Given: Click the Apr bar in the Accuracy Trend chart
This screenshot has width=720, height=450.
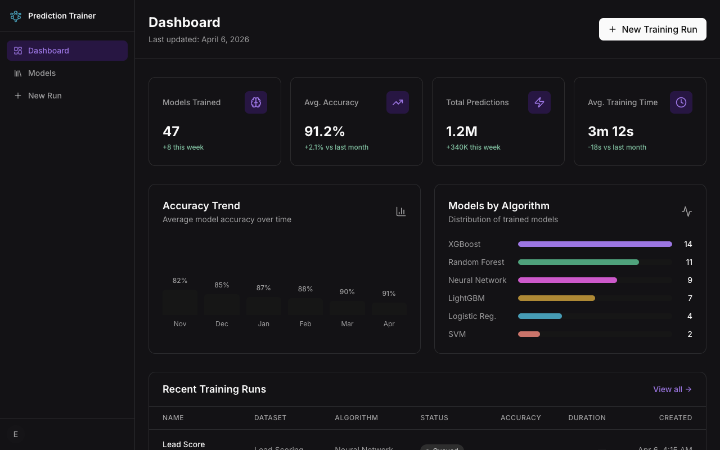Looking at the screenshot, I should (389, 307).
